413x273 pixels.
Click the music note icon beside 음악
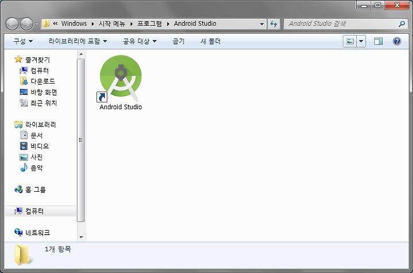[24, 167]
